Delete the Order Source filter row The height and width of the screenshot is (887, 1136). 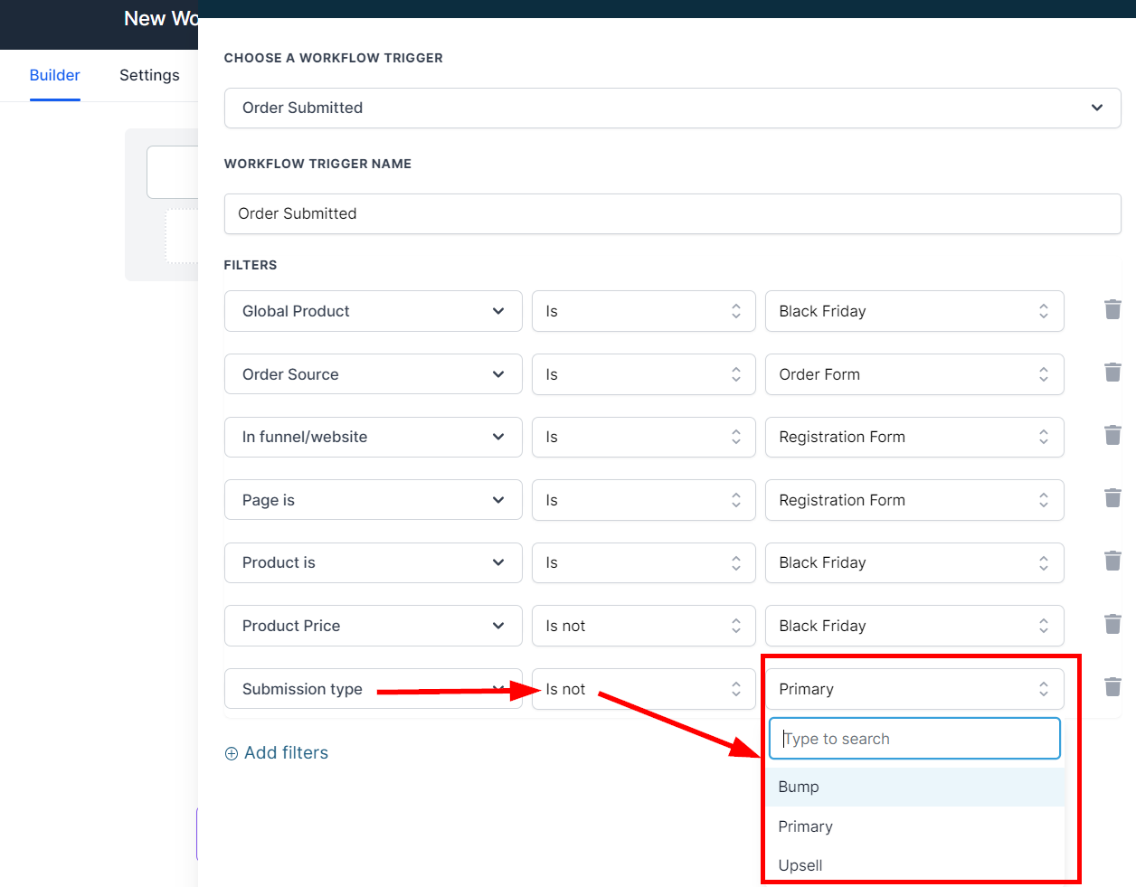[x=1112, y=373]
